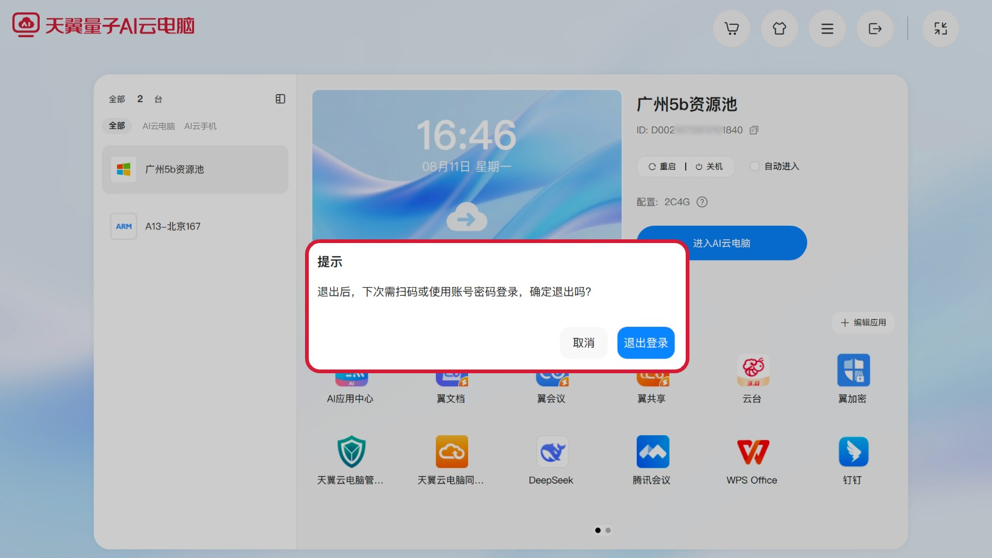Switch to the AI云电脑 tab

click(x=159, y=126)
